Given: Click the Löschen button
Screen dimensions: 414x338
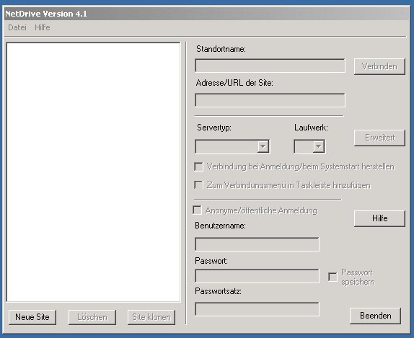Looking at the screenshot, I should (x=92, y=317).
